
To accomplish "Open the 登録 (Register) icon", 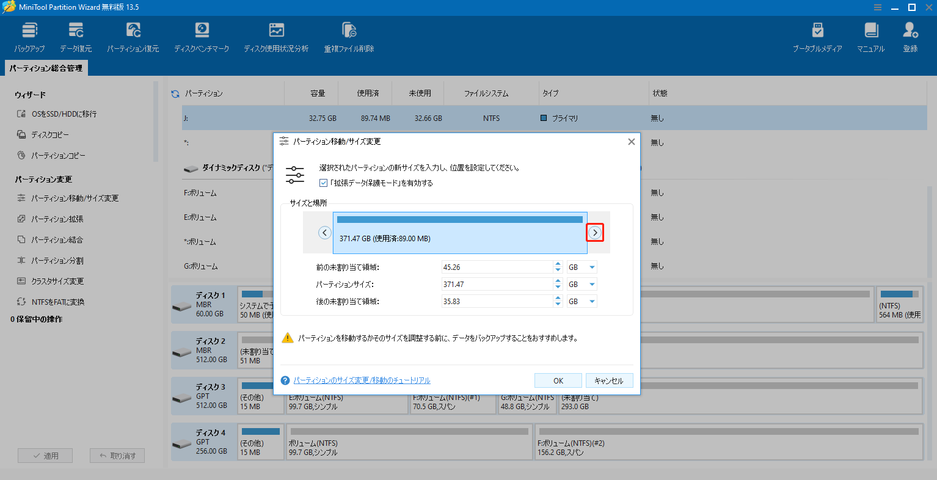I will (910, 35).
